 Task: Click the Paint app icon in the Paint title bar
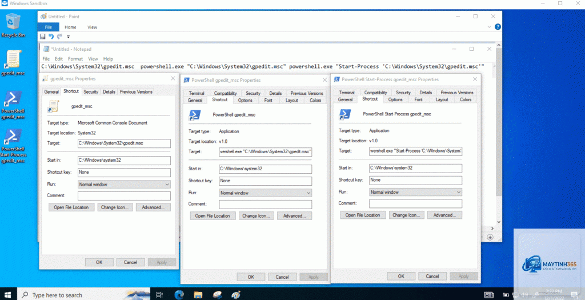pyautogui.click(x=43, y=17)
